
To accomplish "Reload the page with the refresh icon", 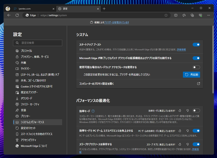I will click(x=17, y=15).
